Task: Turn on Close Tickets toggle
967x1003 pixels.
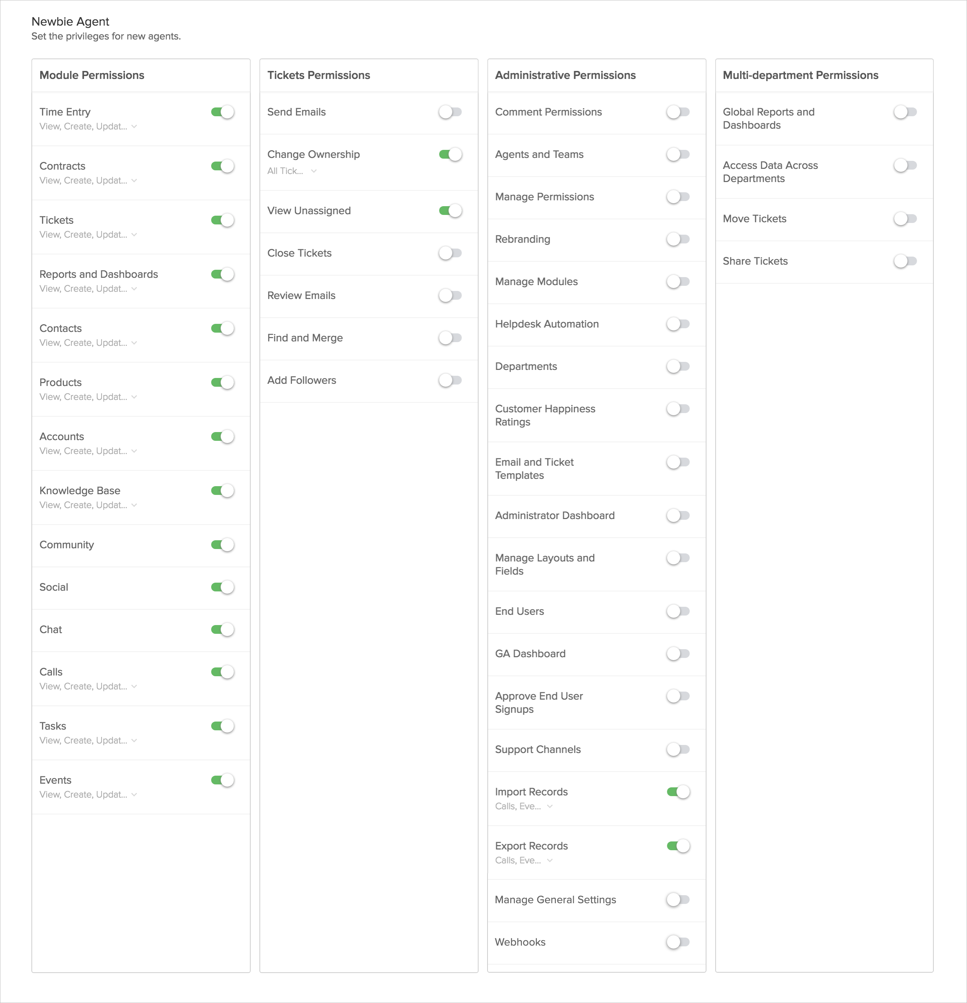Action: [450, 253]
